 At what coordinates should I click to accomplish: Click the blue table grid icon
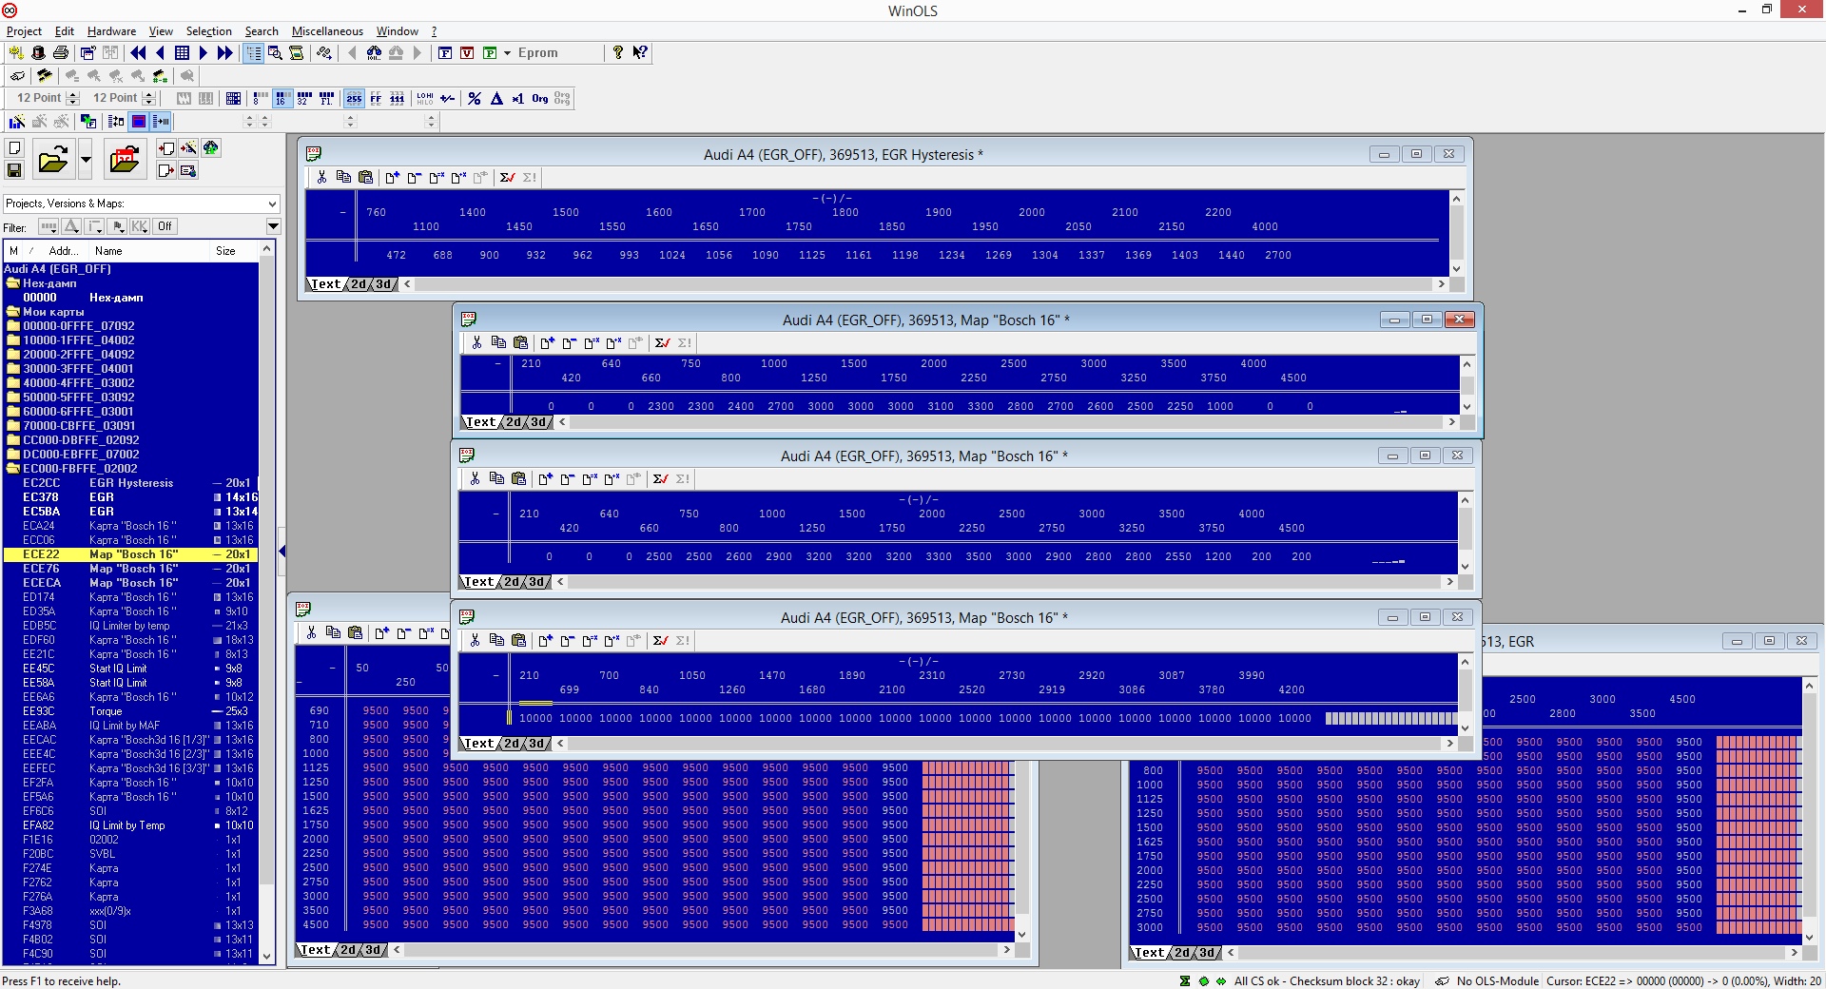(182, 53)
